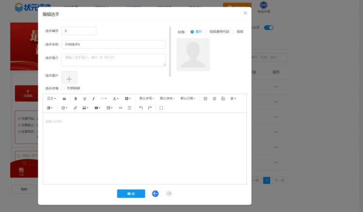Check the 外部链接 checkbox
The height and width of the screenshot is (212, 363).
point(63,88)
